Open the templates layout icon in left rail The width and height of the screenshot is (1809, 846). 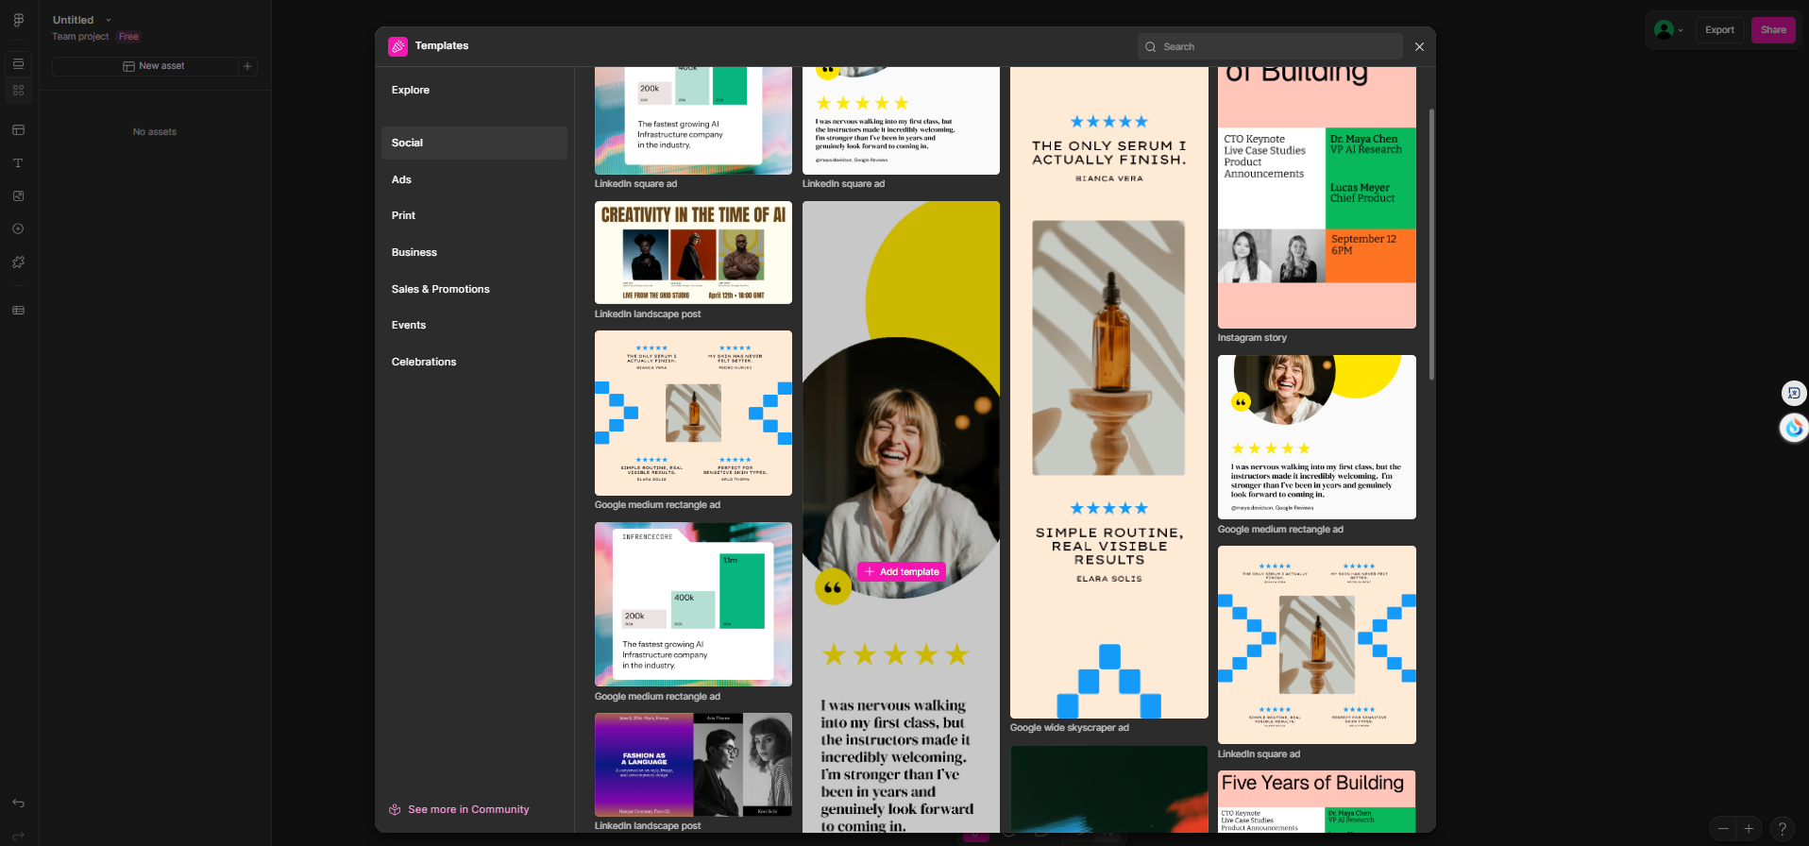pos(19,130)
